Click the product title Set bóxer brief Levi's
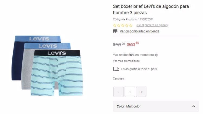203x114 pixels. pos(151,9)
